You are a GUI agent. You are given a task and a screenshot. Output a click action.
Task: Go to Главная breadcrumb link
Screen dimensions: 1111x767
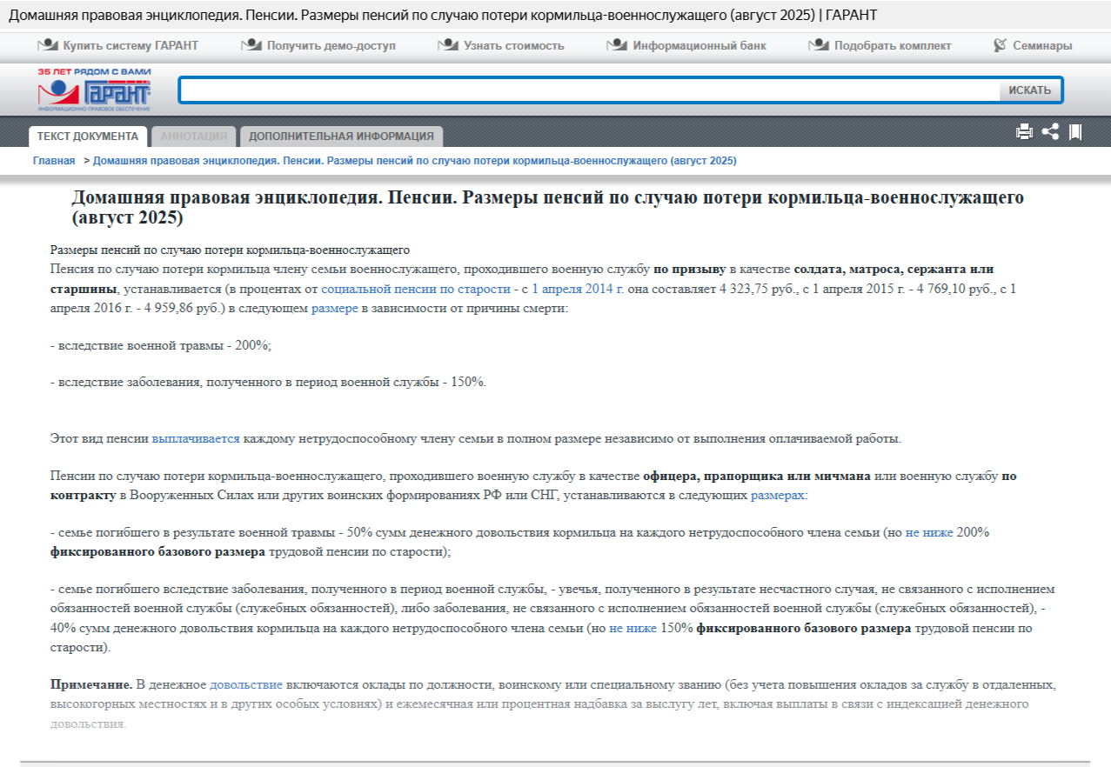tap(54, 161)
